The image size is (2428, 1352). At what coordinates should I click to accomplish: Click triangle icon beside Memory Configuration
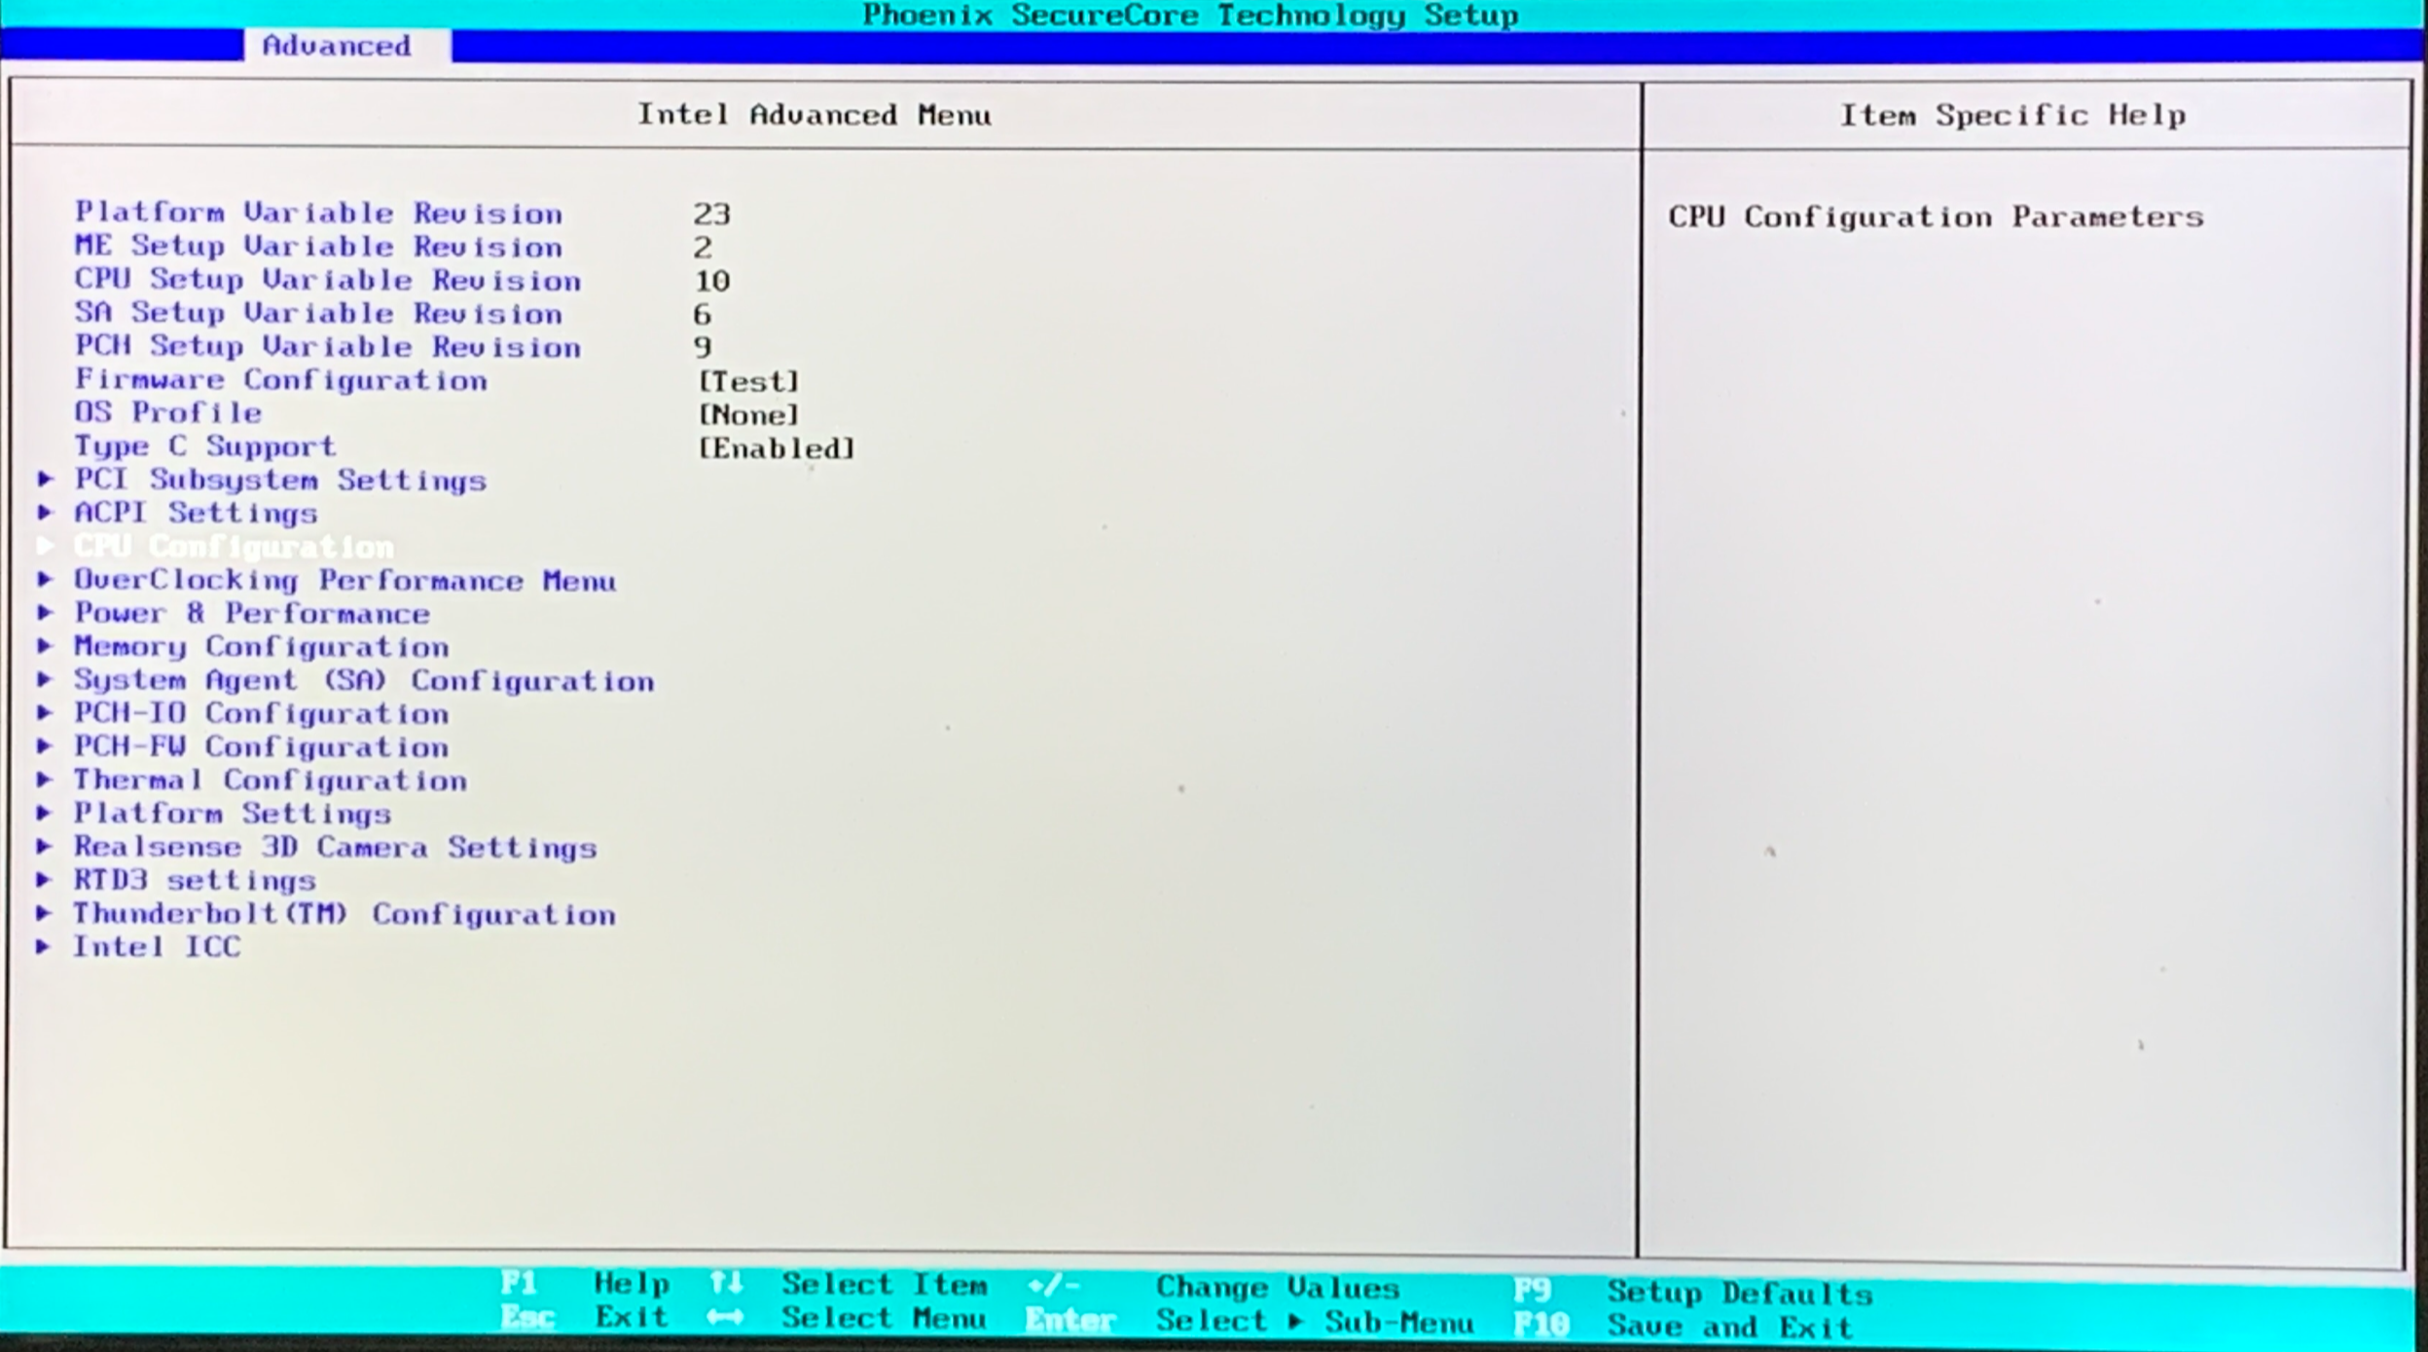(45, 645)
